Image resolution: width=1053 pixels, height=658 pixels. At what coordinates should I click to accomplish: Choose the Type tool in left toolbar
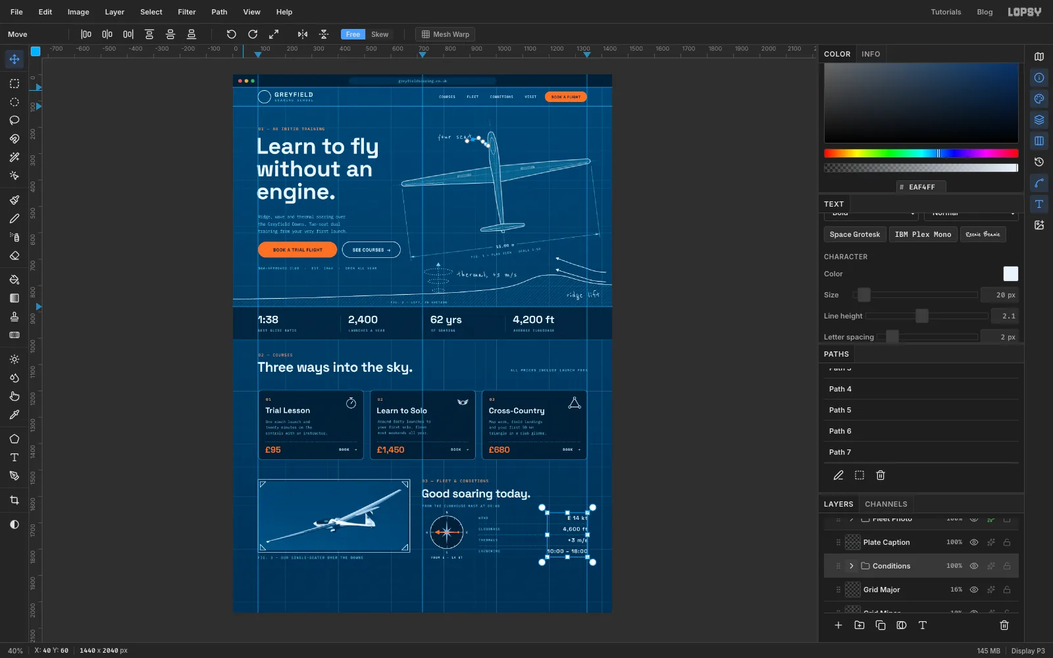[x=14, y=457]
